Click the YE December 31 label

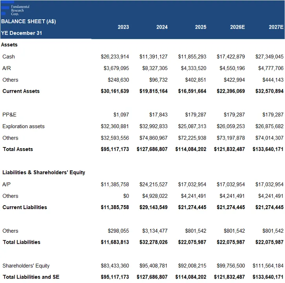(x=22, y=33)
